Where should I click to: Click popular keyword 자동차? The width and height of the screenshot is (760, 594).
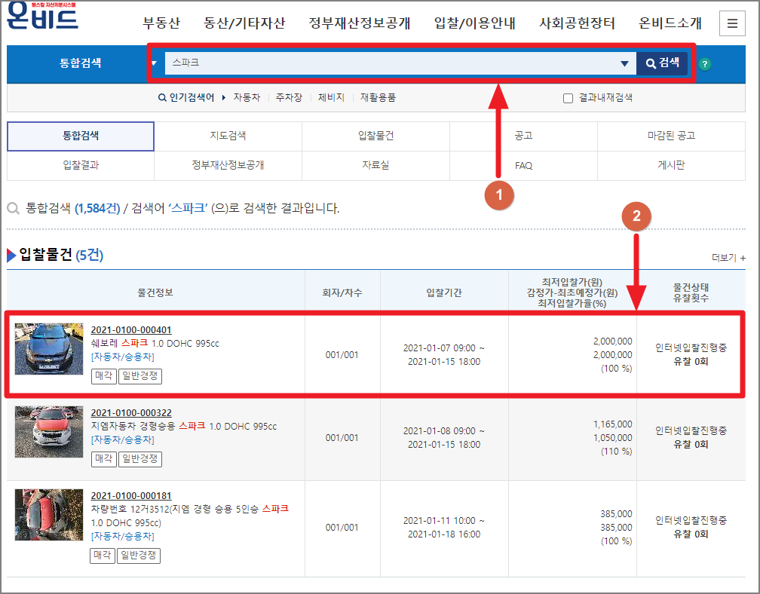tap(247, 97)
